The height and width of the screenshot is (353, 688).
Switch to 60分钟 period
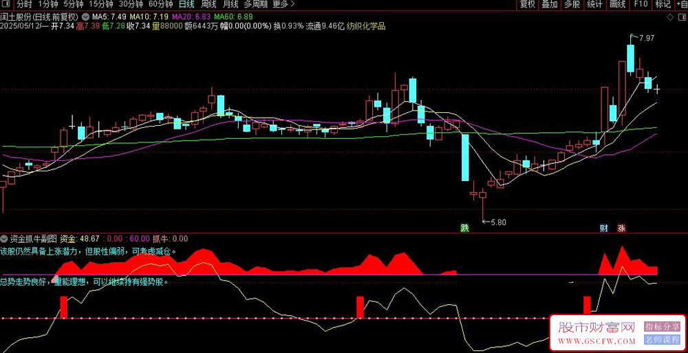pyautogui.click(x=160, y=4)
